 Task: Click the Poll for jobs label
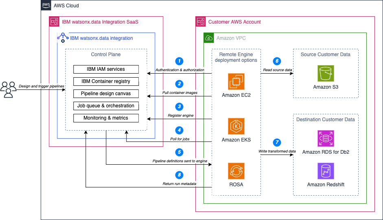tap(180, 139)
